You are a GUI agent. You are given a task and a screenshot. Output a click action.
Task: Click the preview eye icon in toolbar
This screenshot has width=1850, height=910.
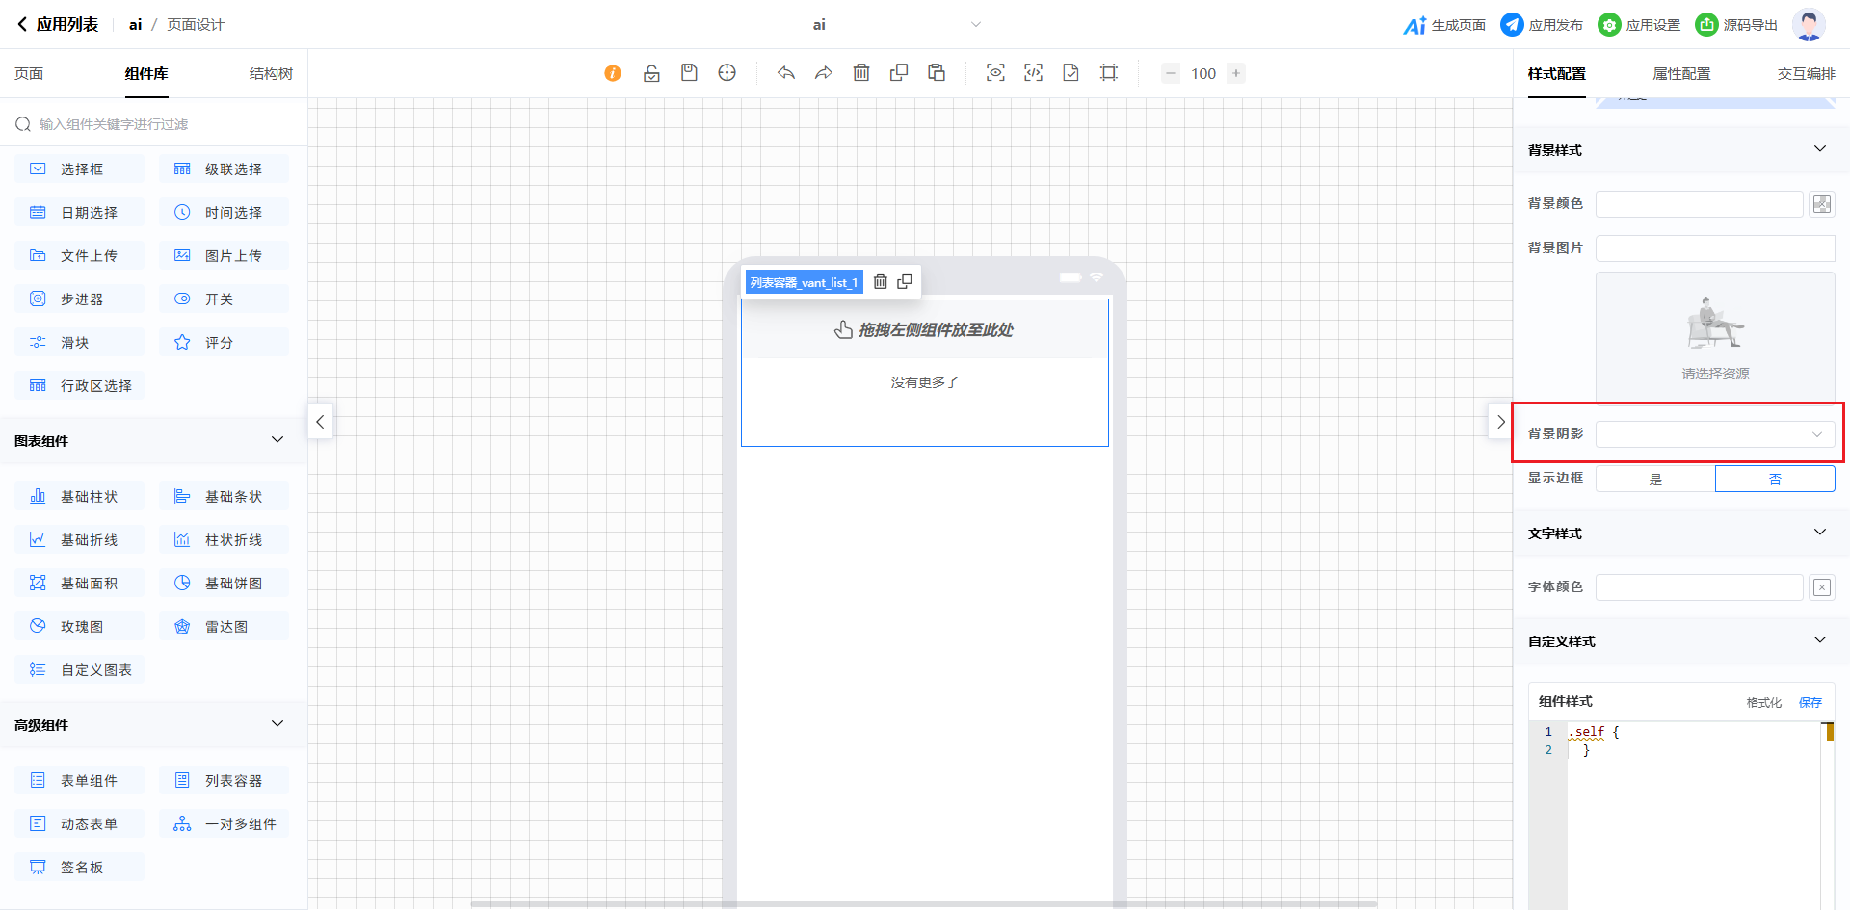click(x=995, y=73)
